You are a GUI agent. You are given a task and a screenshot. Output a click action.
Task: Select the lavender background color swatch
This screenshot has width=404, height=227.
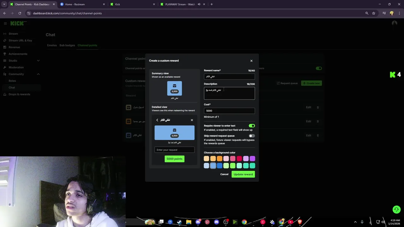tap(246, 159)
